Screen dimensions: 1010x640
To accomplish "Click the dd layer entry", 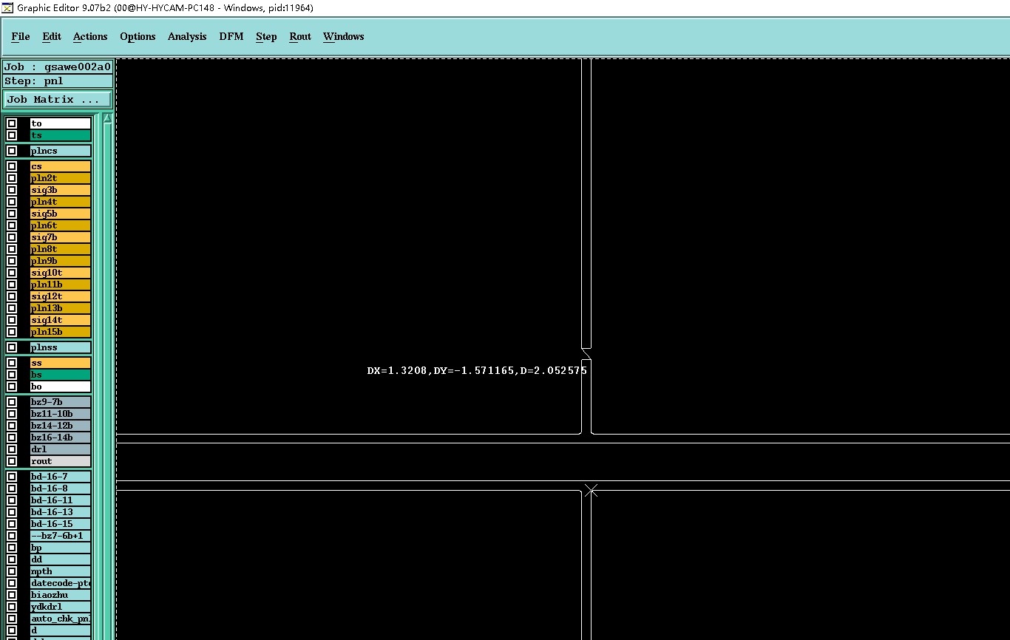I will tap(61, 559).
